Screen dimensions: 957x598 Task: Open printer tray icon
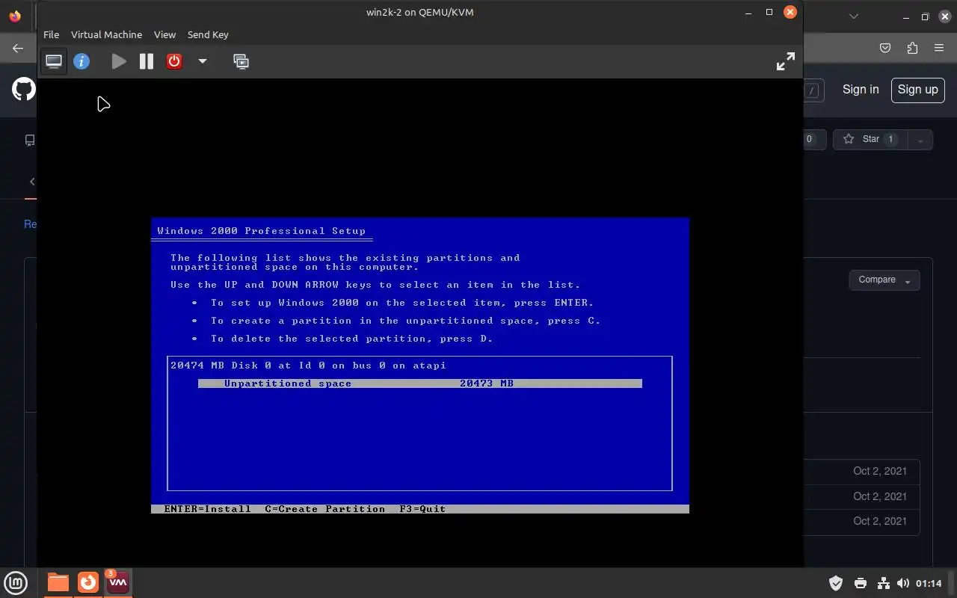tap(860, 583)
